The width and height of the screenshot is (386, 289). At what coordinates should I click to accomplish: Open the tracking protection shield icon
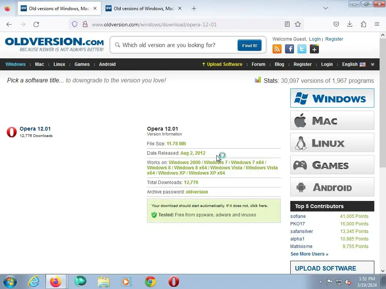tap(75, 24)
